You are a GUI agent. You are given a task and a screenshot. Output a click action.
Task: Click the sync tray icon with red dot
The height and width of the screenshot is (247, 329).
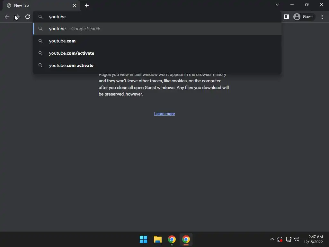pyautogui.click(x=280, y=239)
